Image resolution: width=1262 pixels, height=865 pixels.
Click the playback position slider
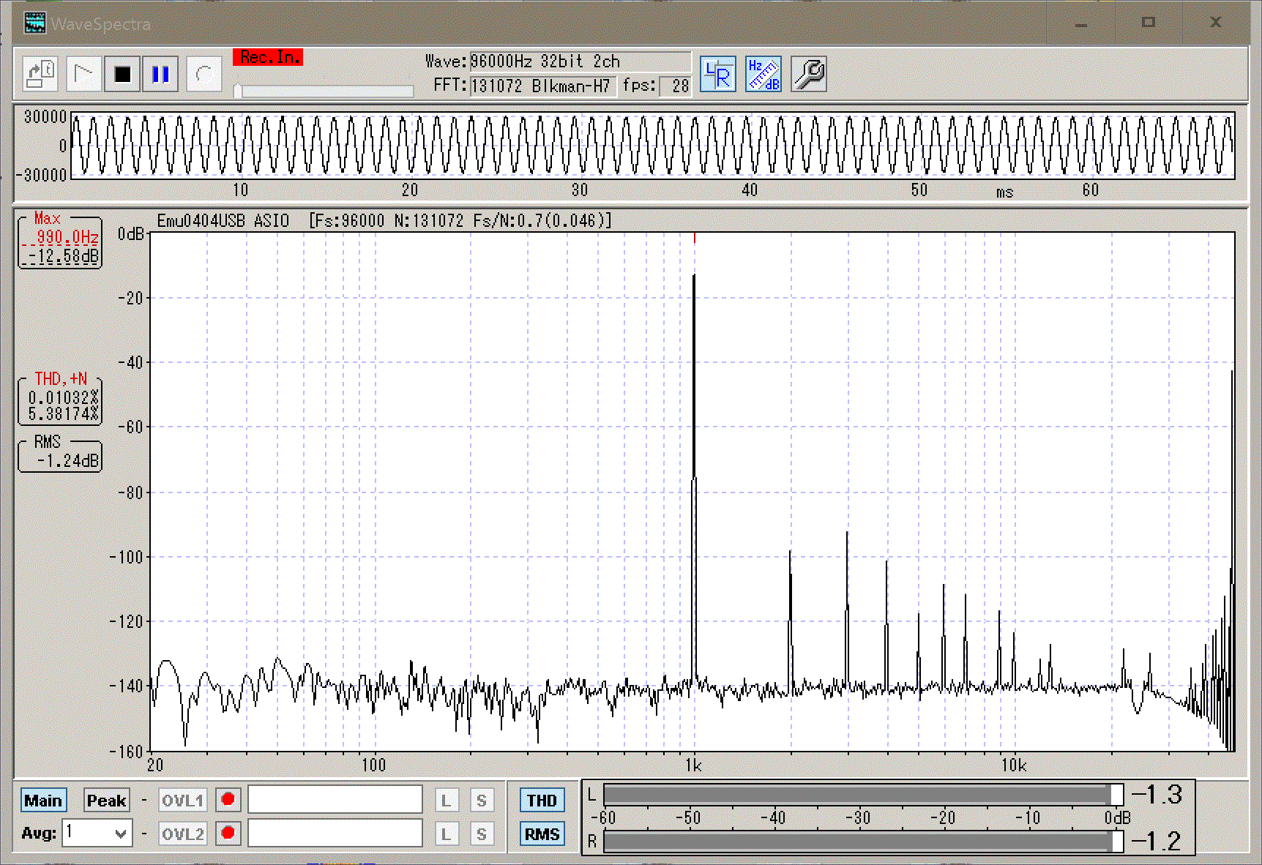click(324, 91)
